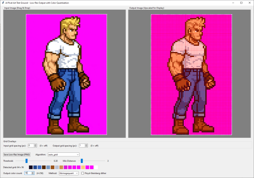Click the Save Low-Res Image (PNG) button
The width and height of the screenshot is (254, 178).
pyautogui.click(x=17, y=155)
